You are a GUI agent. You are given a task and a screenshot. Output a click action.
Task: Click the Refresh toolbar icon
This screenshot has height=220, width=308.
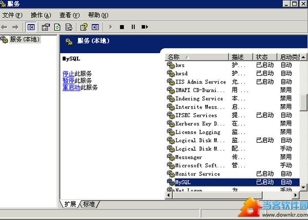point(57,27)
